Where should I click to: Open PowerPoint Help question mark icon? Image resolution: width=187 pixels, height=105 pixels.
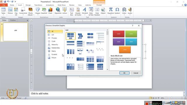186,5
